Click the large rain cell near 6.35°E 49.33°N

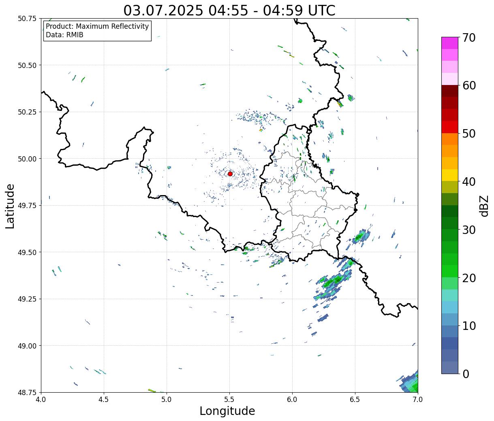click(x=334, y=282)
